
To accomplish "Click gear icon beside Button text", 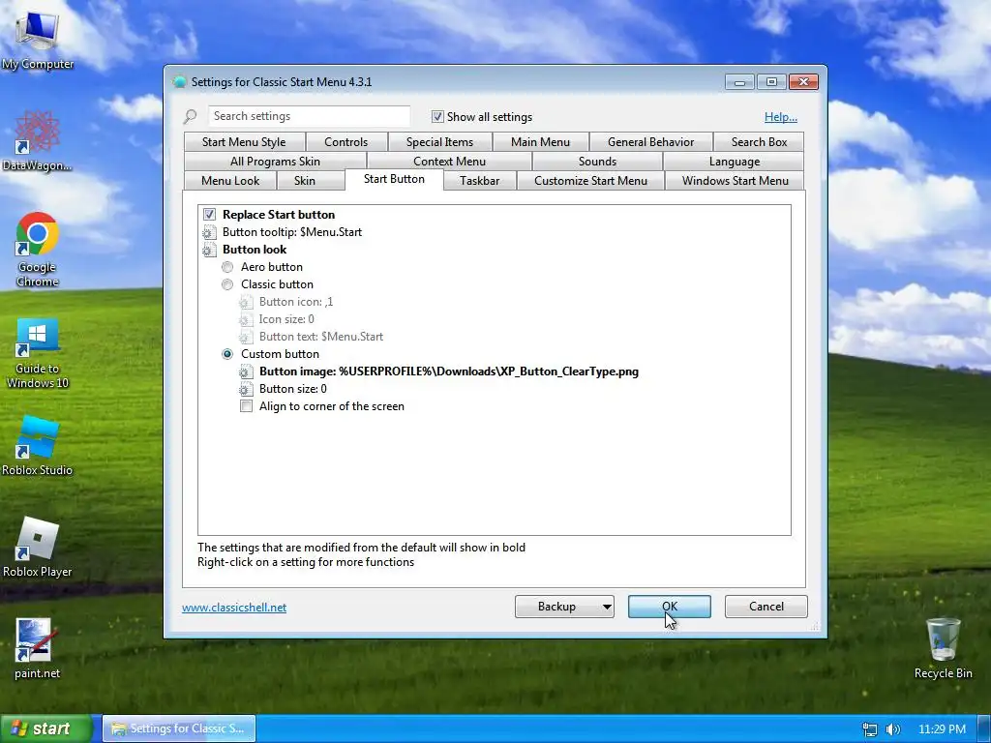I will click(x=246, y=337).
